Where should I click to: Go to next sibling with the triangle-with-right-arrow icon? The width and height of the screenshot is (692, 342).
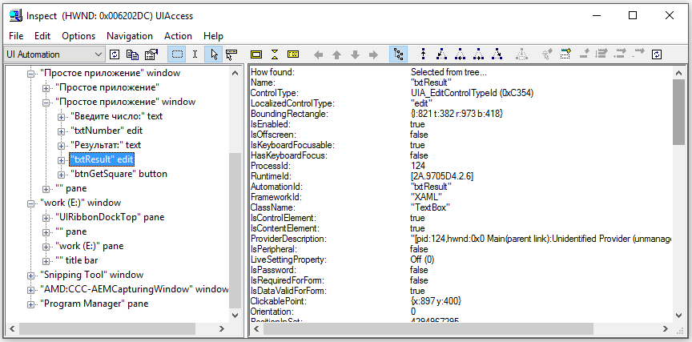pyautogui.click(x=478, y=54)
